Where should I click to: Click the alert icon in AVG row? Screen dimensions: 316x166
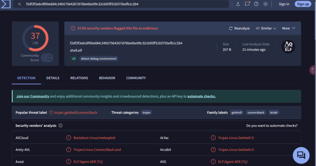click(x=213, y=162)
